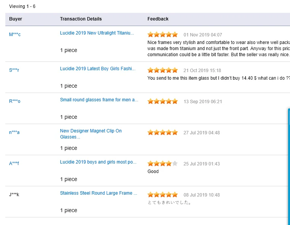Screen dimensions: 290x225
Task: Click '1 piece' in the A***f row
Action: pyautogui.click(x=69, y=179)
